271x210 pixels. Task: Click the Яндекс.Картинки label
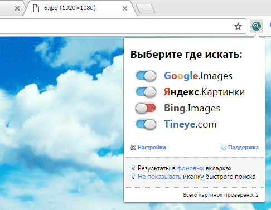click(x=204, y=92)
